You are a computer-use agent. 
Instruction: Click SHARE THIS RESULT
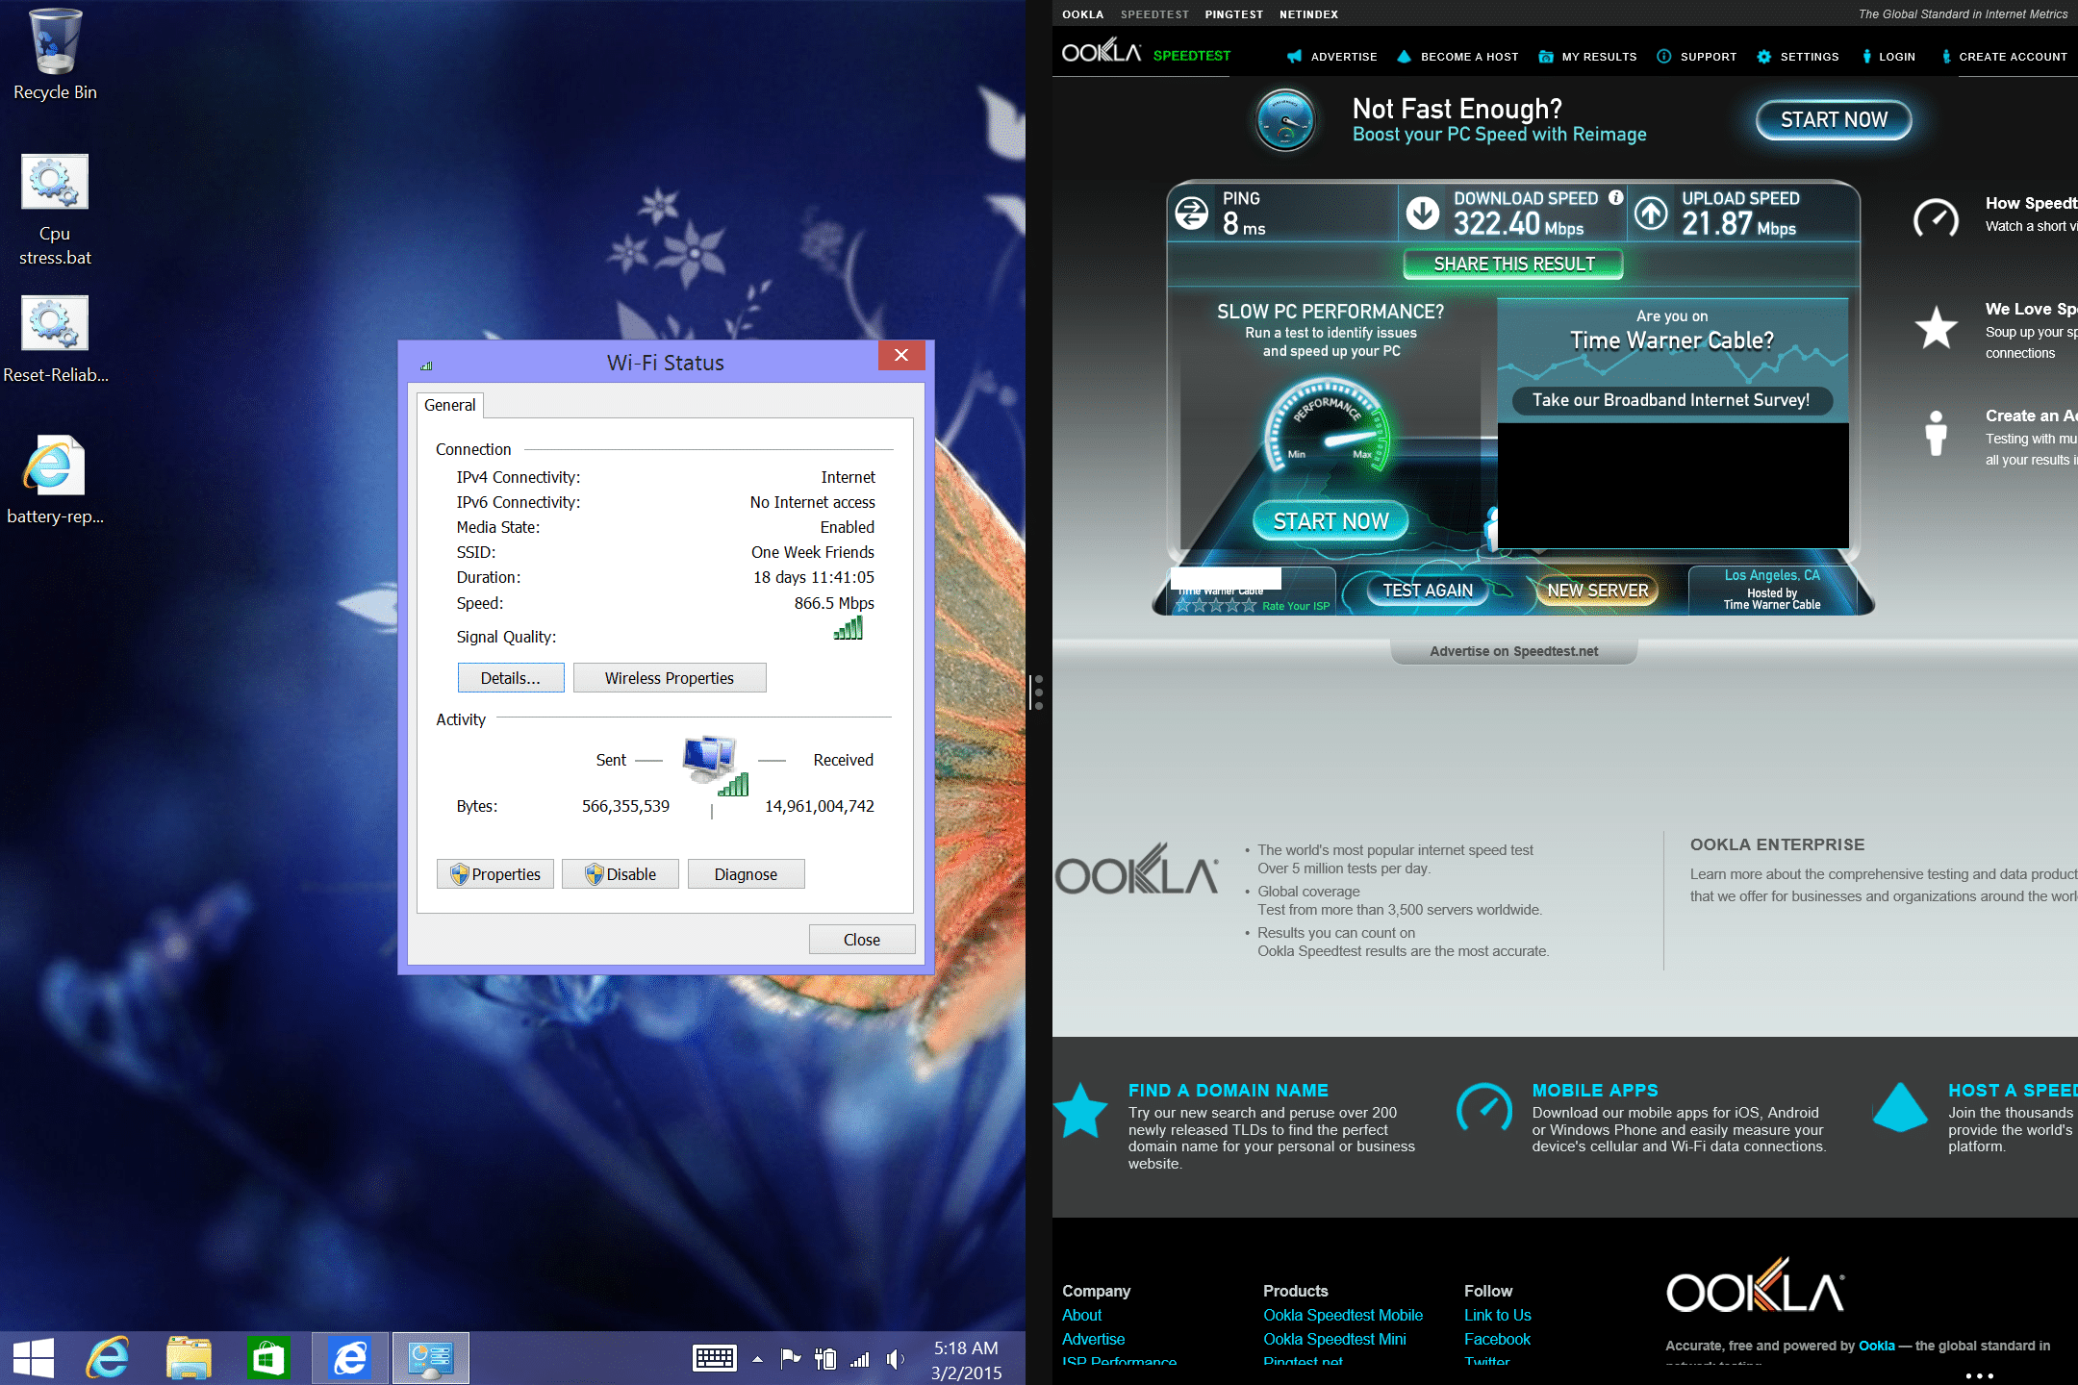(1514, 264)
